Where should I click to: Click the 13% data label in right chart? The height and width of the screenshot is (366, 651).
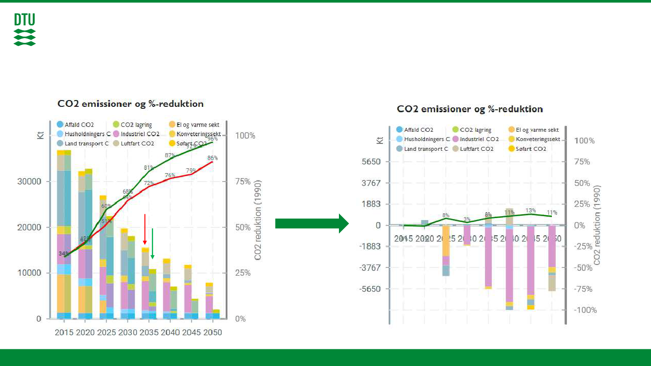coord(530,211)
